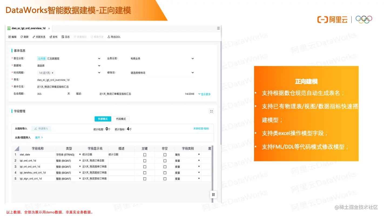Image resolution: width=384 pixels, height=216 pixels.
Task: Switch to 代码模式 mode
Action: point(121,119)
